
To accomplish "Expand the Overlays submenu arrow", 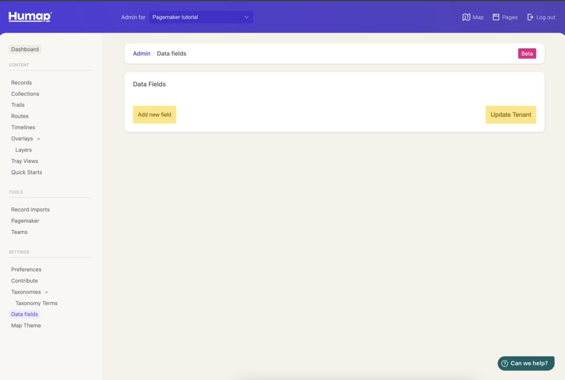I will [39, 139].
